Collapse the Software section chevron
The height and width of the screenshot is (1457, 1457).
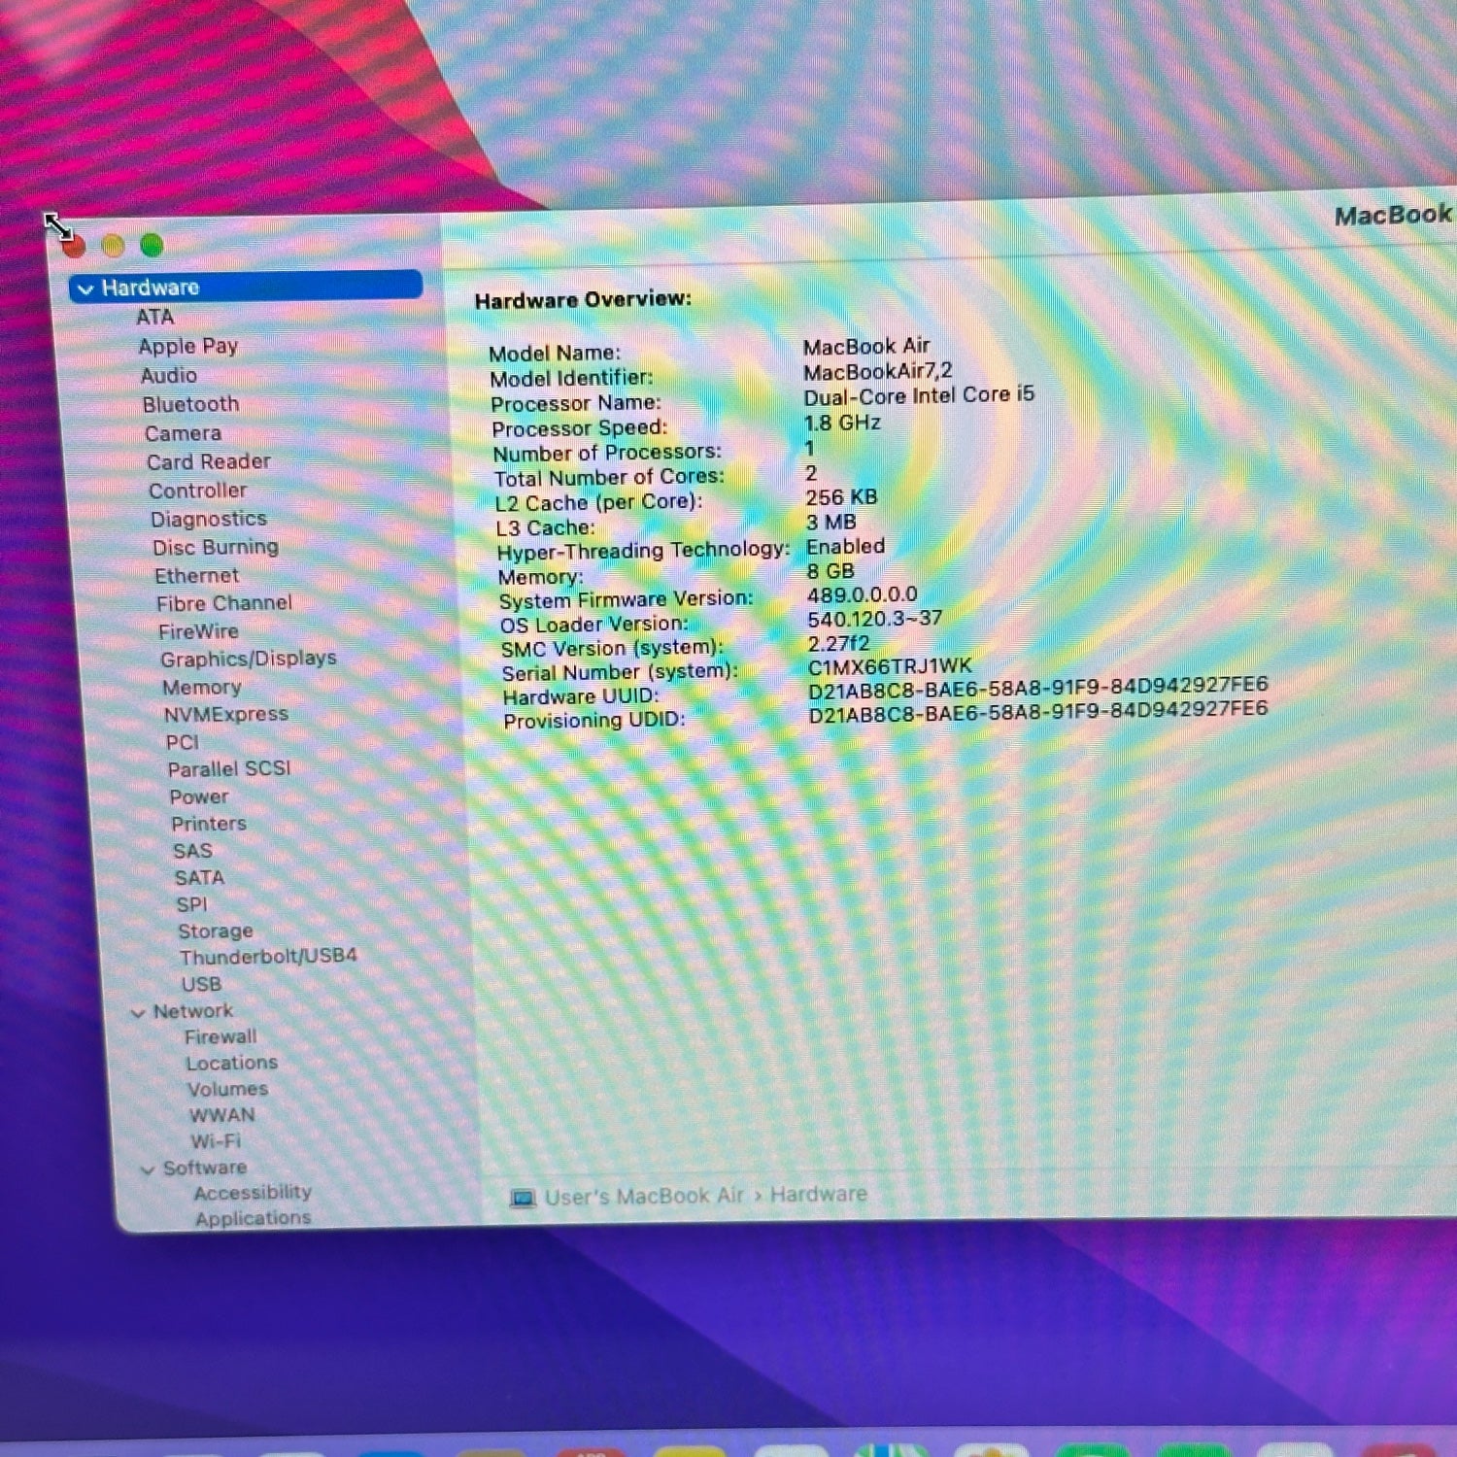pyautogui.click(x=148, y=1169)
